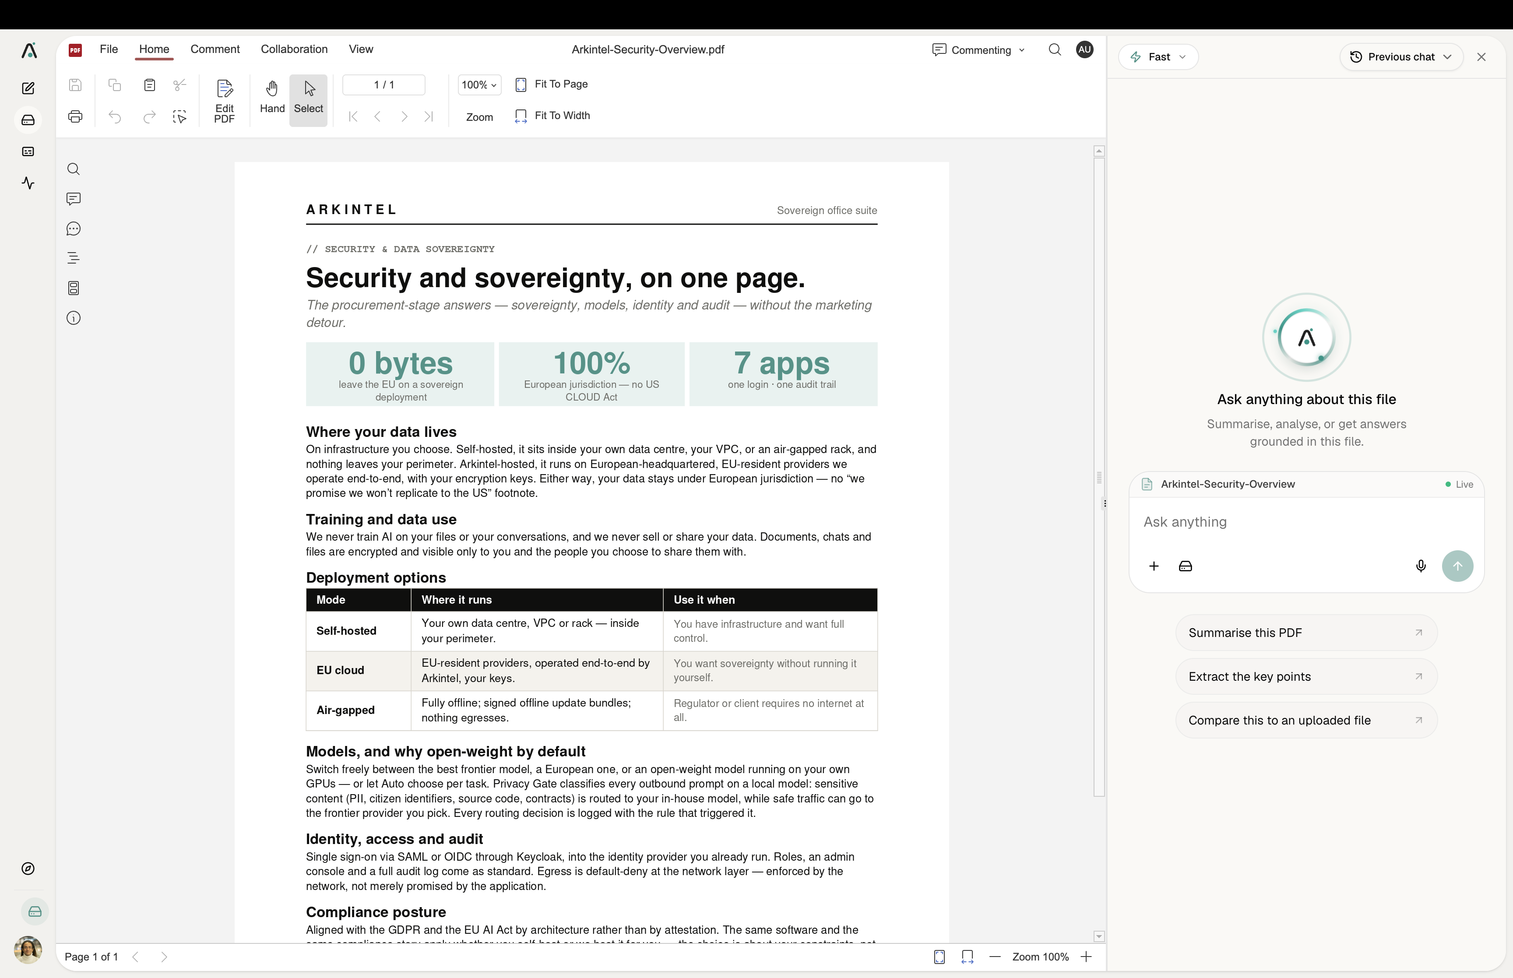Click Fit To Page button
Viewport: 1513px width, 978px height.
click(x=551, y=84)
